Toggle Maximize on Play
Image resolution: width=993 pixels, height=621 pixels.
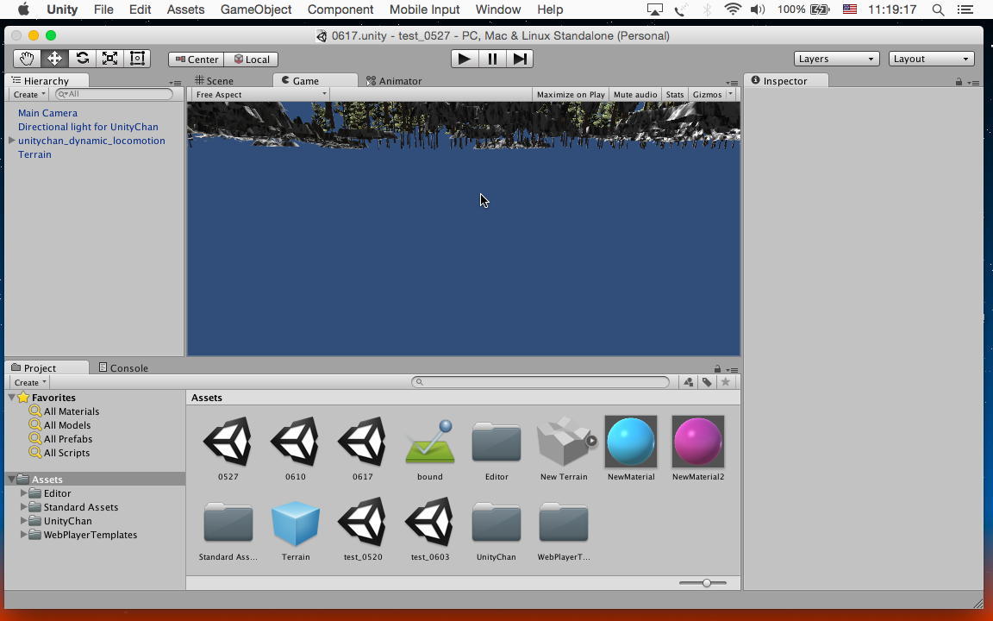[x=570, y=95]
